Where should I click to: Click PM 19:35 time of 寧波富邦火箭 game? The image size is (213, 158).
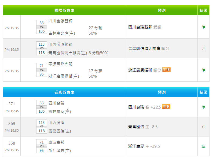tap(12, 71)
